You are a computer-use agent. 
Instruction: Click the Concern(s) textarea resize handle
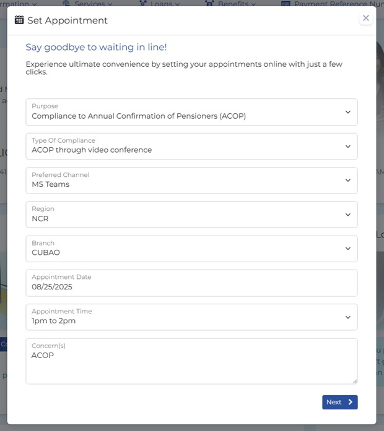tap(355, 382)
